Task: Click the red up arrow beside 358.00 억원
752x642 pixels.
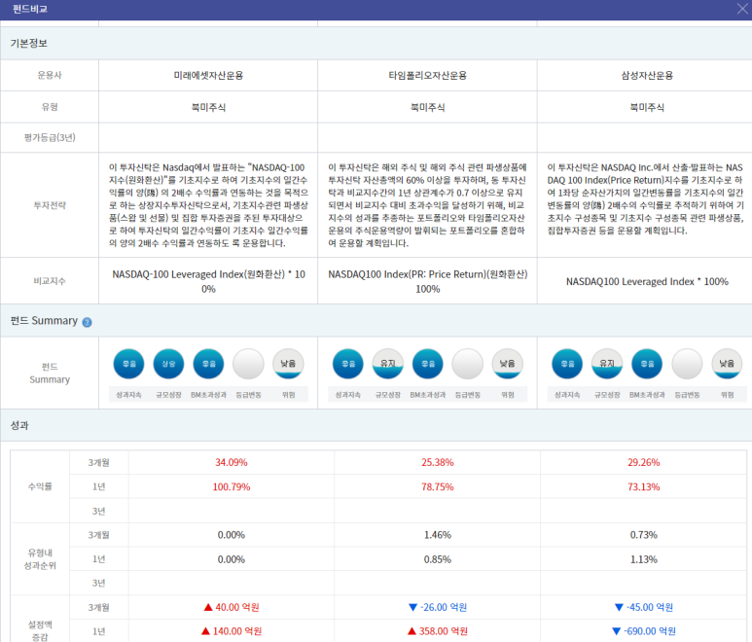Action: (x=412, y=631)
